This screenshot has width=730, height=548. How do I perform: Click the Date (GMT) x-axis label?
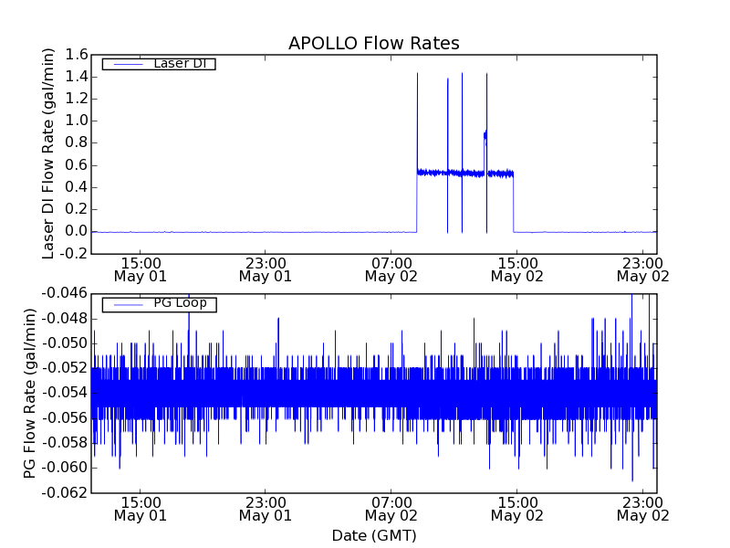click(x=373, y=535)
